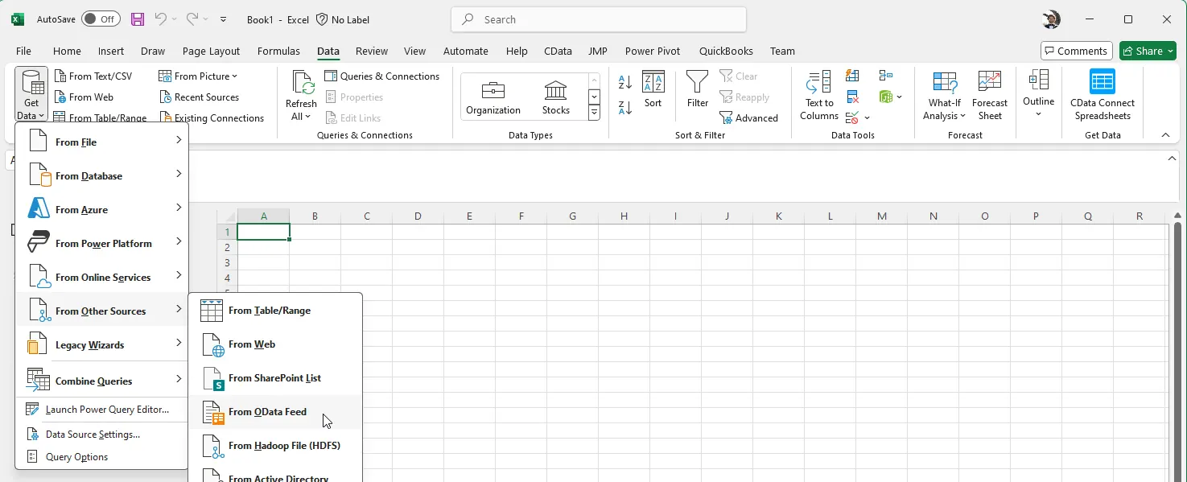Image resolution: width=1187 pixels, height=482 pixels.
Task: Click the Filter funnel icon
Action: click(x=697, y=83)
